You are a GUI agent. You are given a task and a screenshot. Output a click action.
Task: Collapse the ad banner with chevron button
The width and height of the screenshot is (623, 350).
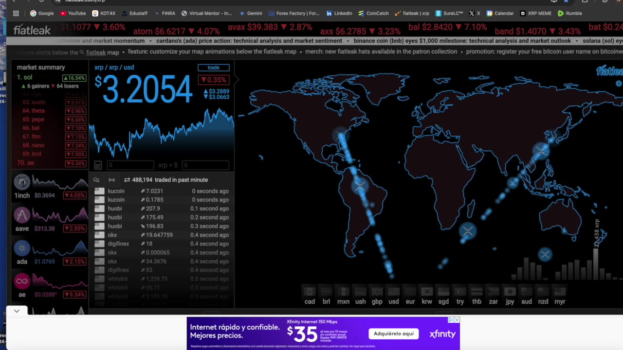[x=17, y=311]
